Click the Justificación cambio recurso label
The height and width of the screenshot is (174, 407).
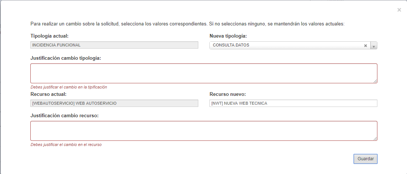64,115
